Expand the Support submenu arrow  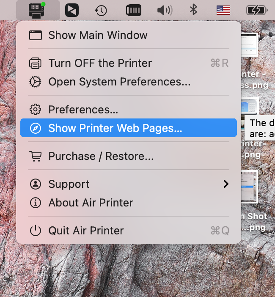point(226,184)
